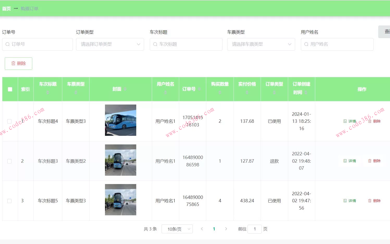Check the checkbox for row 2 (车次标题3)
Viewport: 390px width, 244px height.
9,161
